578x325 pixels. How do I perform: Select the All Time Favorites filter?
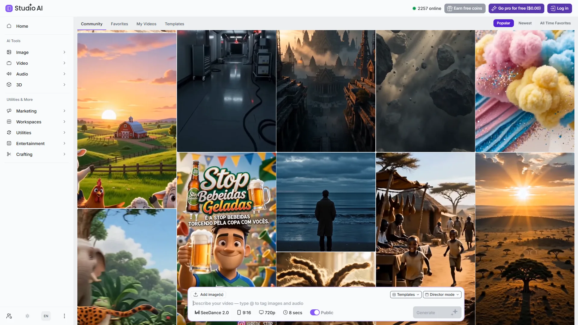click(555, 23)
